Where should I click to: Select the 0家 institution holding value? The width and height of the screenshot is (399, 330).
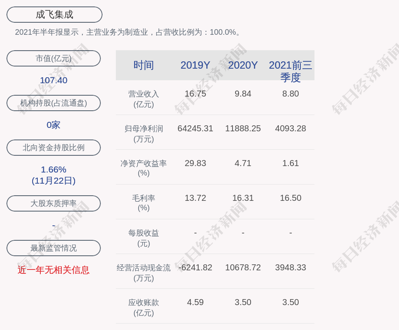point(53,125)
